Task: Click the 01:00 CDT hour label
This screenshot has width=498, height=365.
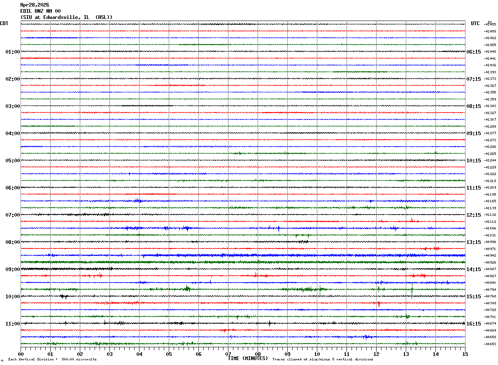Action: (x=13, y=52)
